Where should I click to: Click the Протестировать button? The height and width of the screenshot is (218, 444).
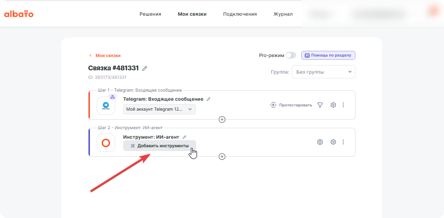(x=291, y=105)
